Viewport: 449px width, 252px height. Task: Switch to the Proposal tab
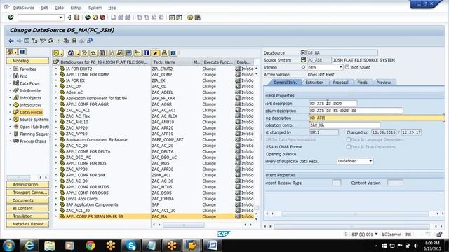tap(340, 83)
